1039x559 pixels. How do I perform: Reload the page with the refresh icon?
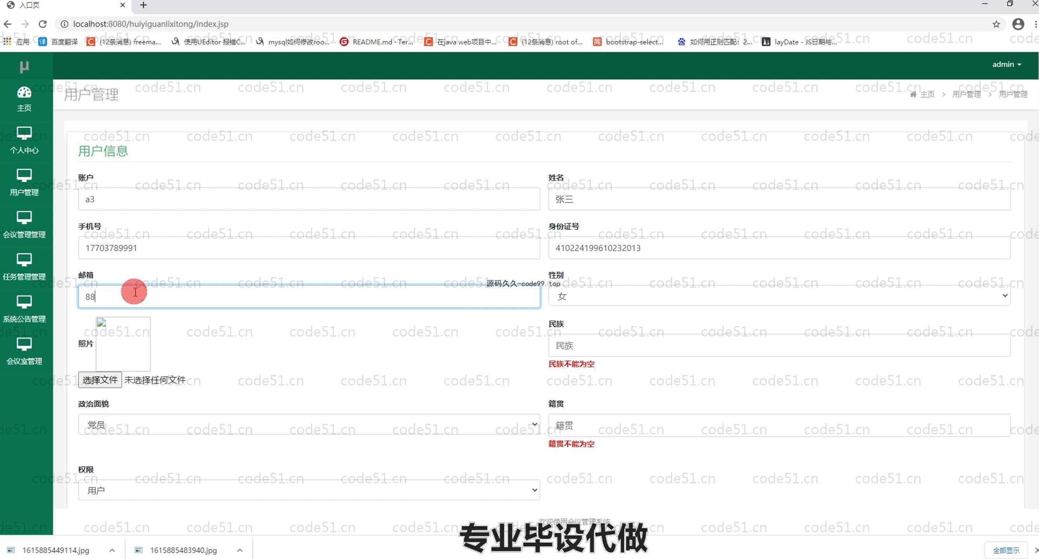pyautogui.click(x=43, y=24)
